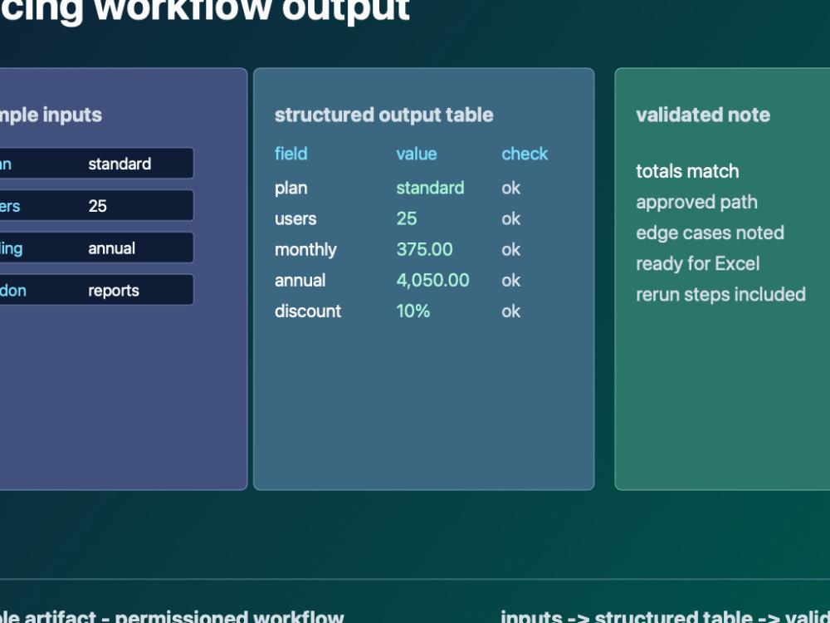
Task: Click the 'rerun steps included' note line
Action: (x=721, y=295)
